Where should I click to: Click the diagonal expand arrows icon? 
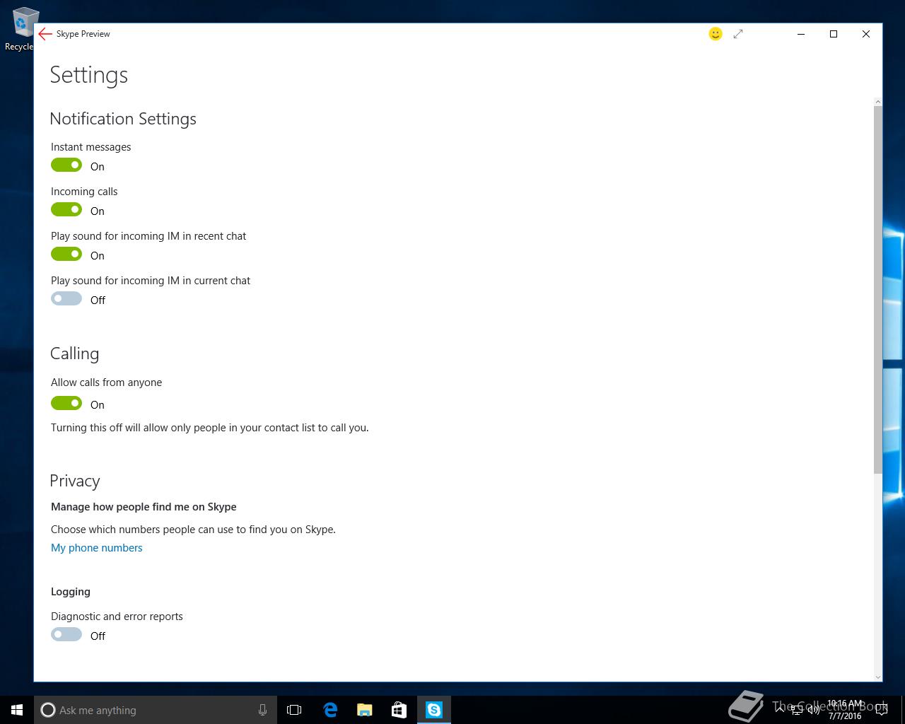[738, 34]
